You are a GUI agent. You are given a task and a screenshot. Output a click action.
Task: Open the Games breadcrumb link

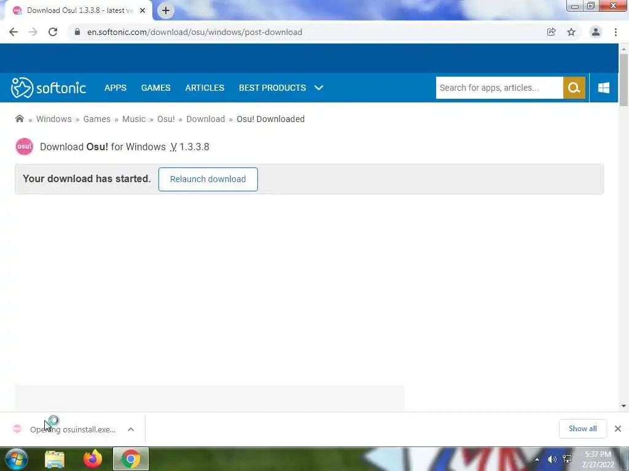click(96, 119)
